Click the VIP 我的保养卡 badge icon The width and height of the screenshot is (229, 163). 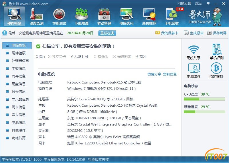coord(158,33)
